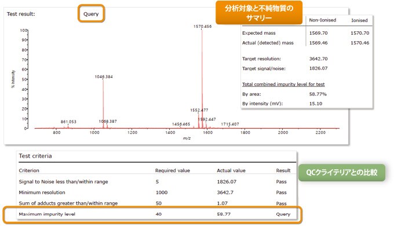Open Total combined impurity level link
Image resolution: width=394 pixels, height=226 pixels.
coord(283,84)
